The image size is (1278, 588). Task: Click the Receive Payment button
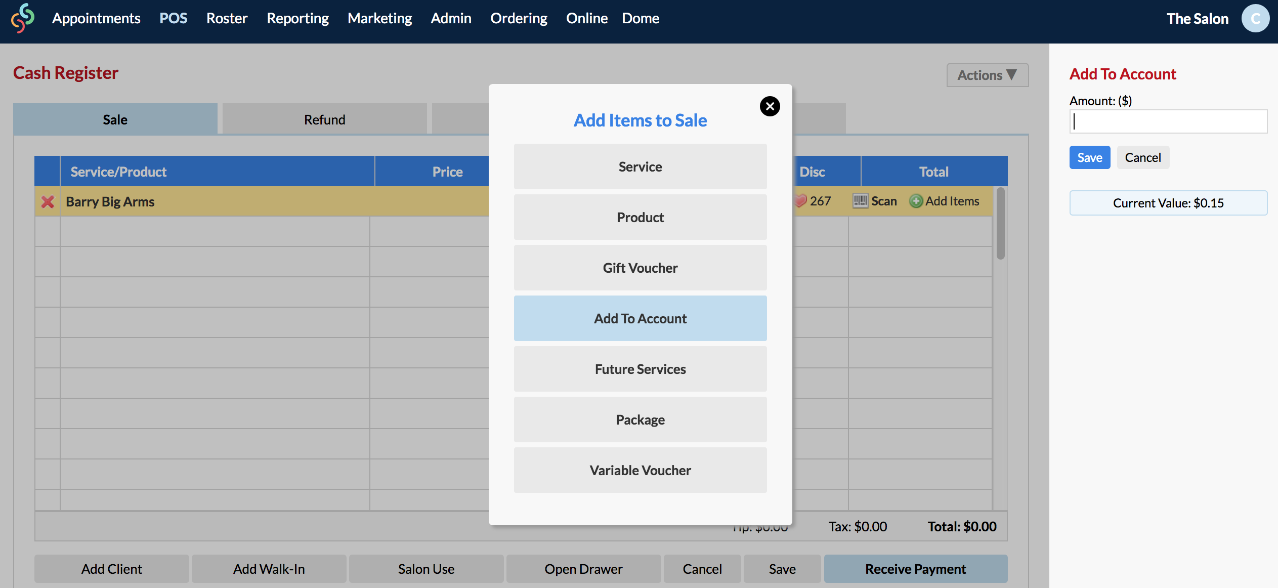pos(916,569)
